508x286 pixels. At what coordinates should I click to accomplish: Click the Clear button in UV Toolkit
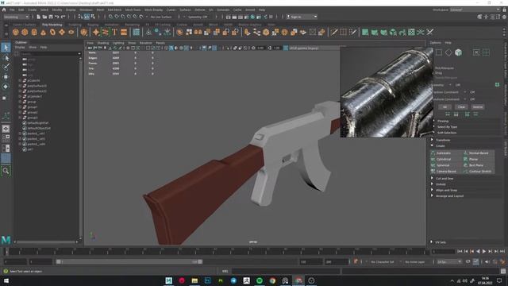tap(461, 107)
